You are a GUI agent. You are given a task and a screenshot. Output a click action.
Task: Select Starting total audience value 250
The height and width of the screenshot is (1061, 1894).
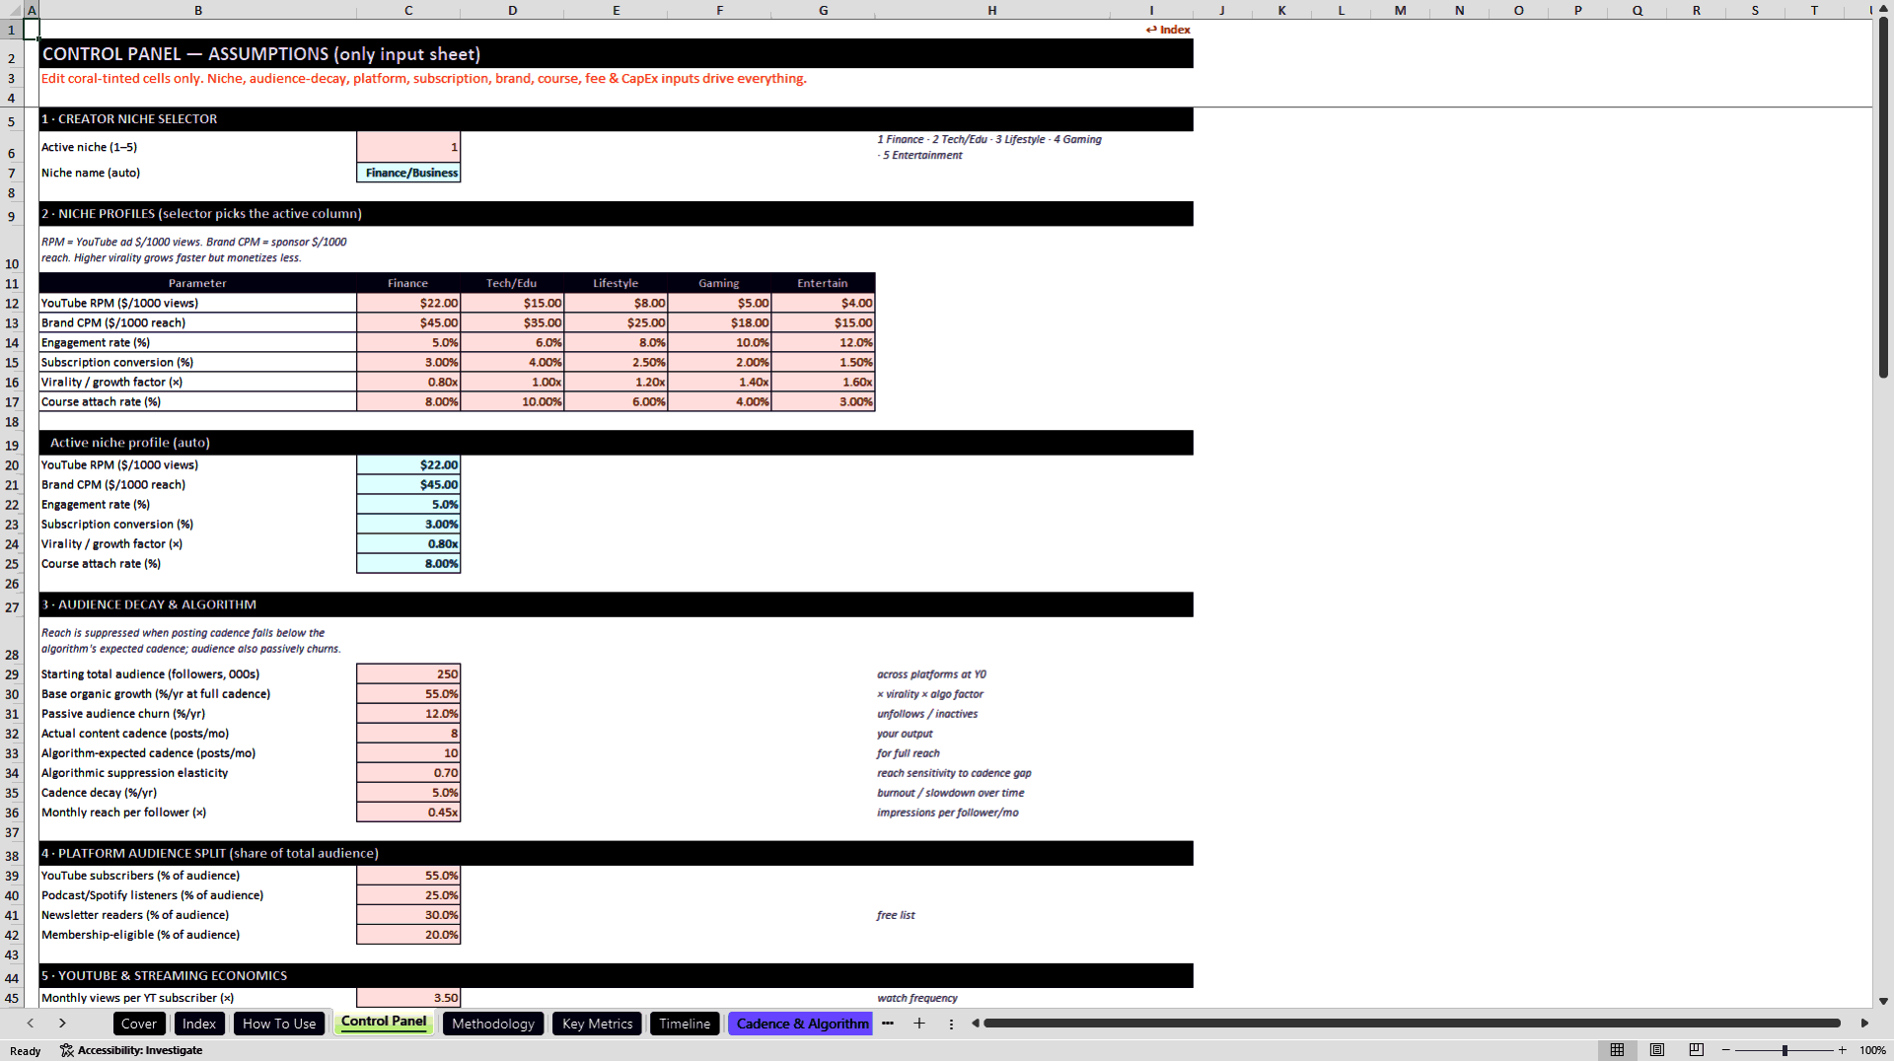tap(408, 674)
